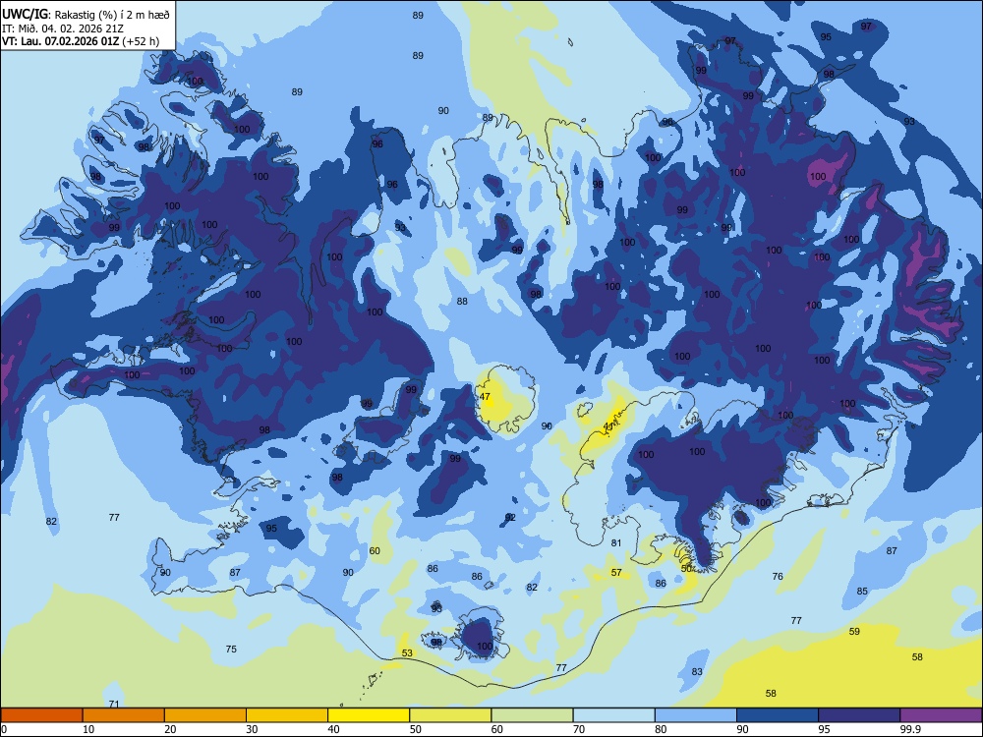The height and width of the screenshot is (737, 983).
Task: Click the valid time line 'VT: Lau. 07.02.2026 01Z (+52 h)'
Action: 81,41
